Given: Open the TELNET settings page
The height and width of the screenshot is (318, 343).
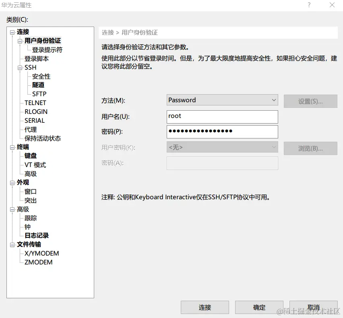Looking at the screenshot, I should tap(35, 103).
